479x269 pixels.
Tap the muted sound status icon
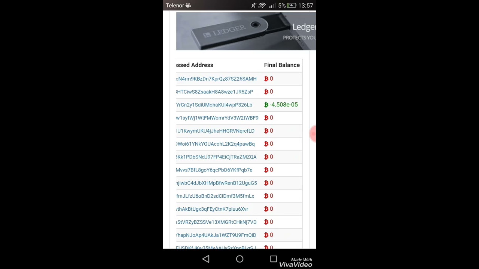pos(254,6)
